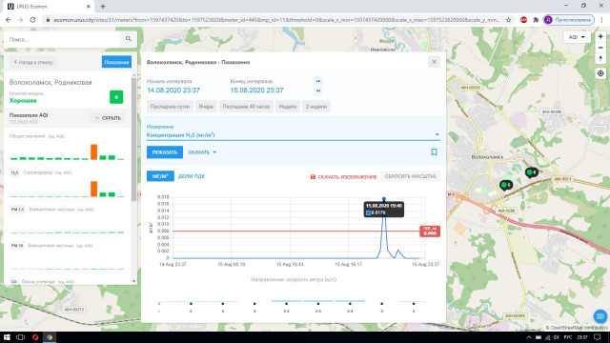Click browser back arrow

tap(9, 20)
